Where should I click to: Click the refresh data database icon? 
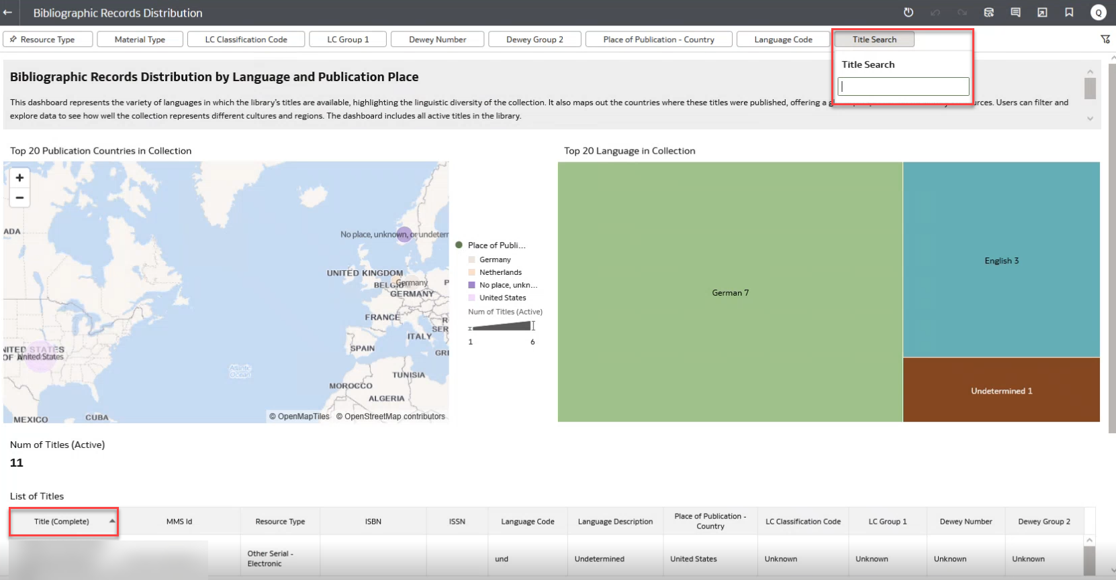989,13
